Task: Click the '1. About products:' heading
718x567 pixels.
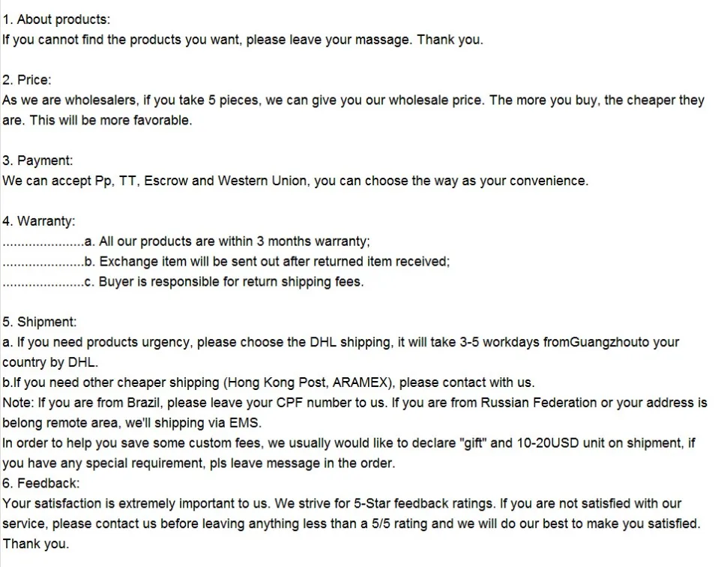Action: [56, 19]
